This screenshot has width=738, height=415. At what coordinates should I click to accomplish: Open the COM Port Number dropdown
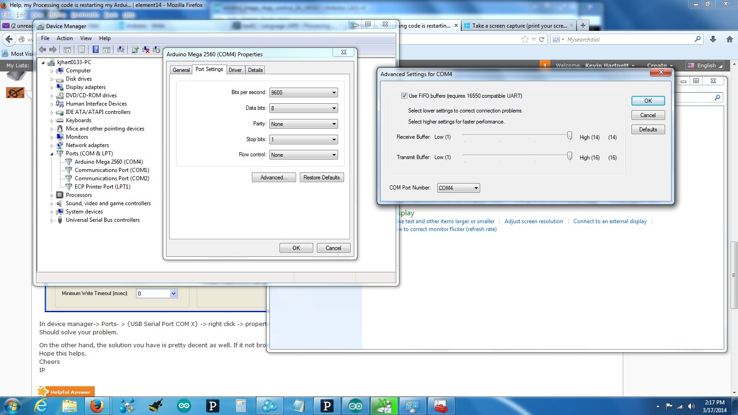click(x=458, y=188)
